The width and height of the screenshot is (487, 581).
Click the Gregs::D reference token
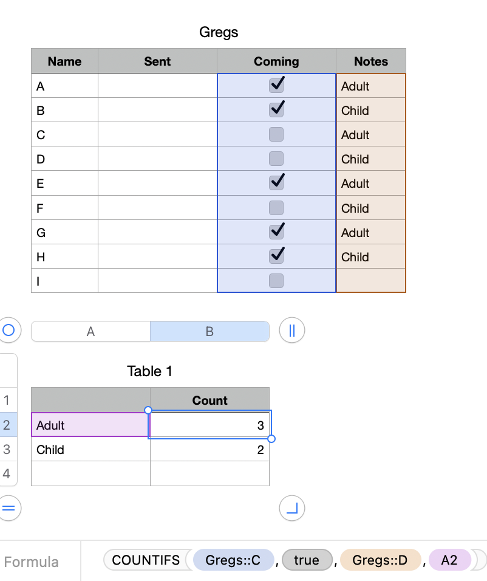[380, 560]
